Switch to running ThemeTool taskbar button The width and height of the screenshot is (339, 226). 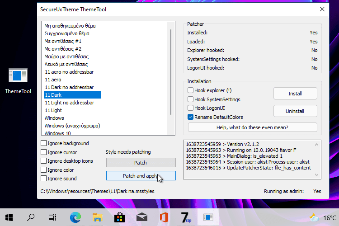pos(208,217)
